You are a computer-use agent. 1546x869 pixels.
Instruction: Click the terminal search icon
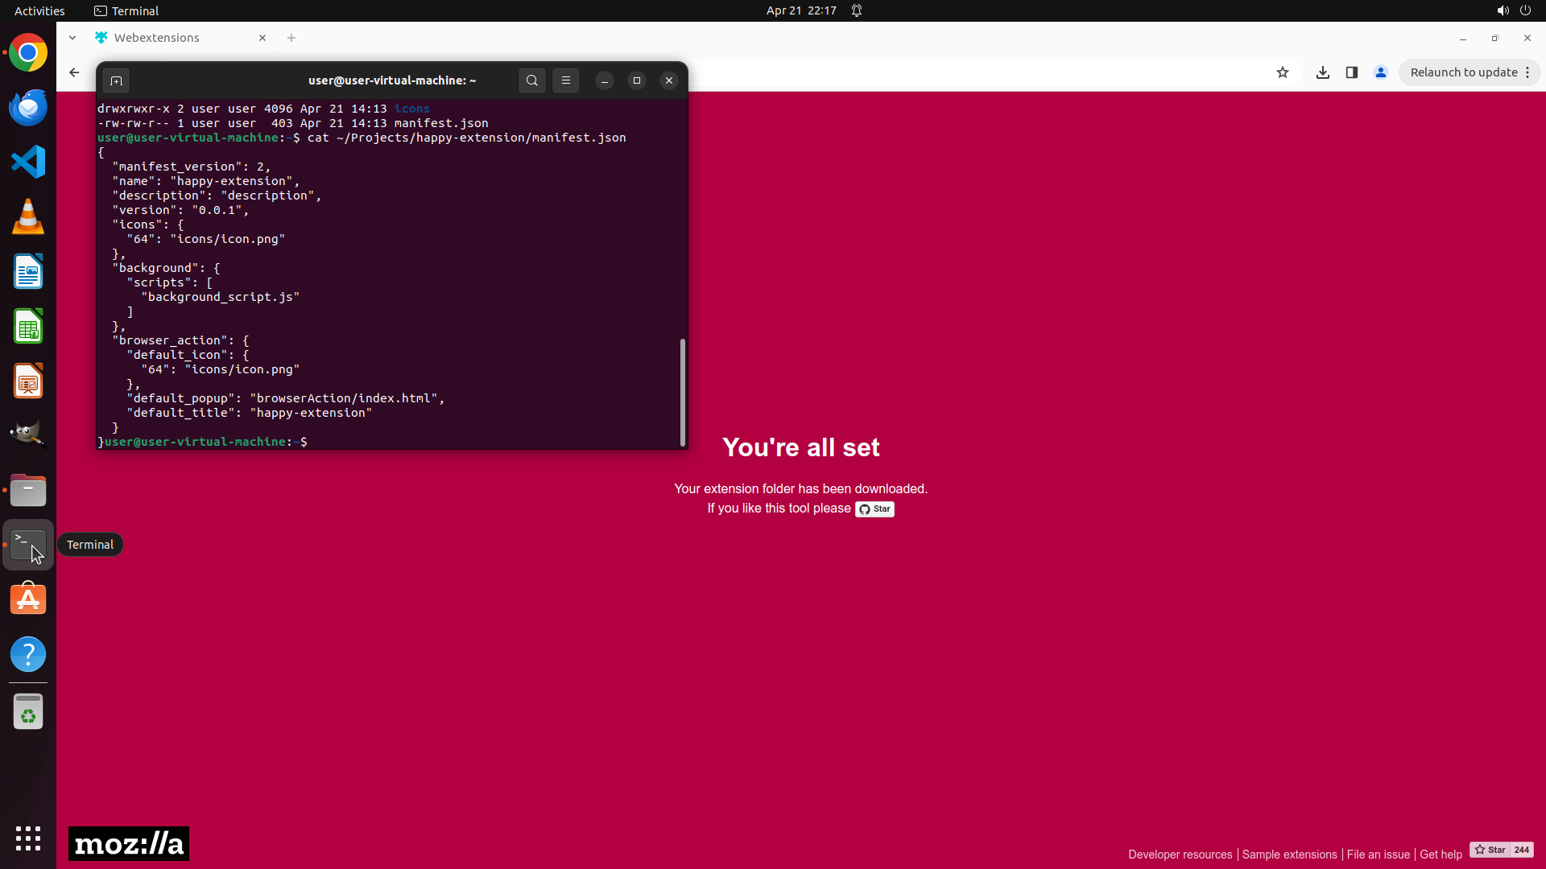531,80
